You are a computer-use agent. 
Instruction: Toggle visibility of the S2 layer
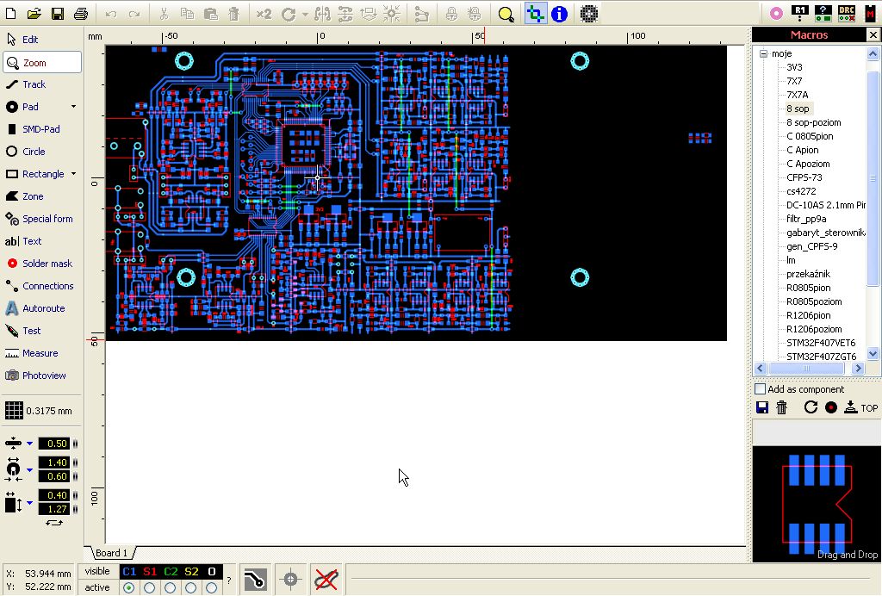(191, 572)
